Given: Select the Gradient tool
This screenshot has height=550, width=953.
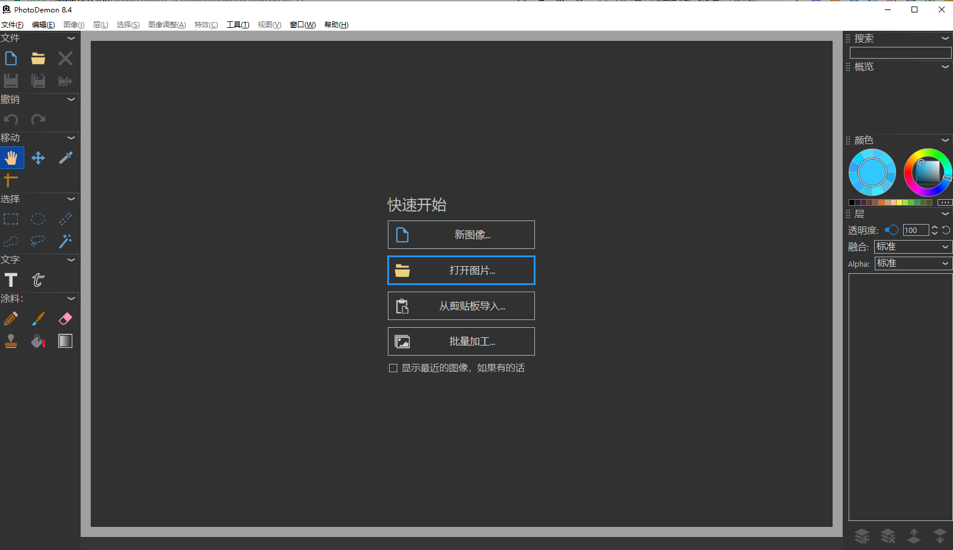Looking at the screenshot, I should [65, 341].
